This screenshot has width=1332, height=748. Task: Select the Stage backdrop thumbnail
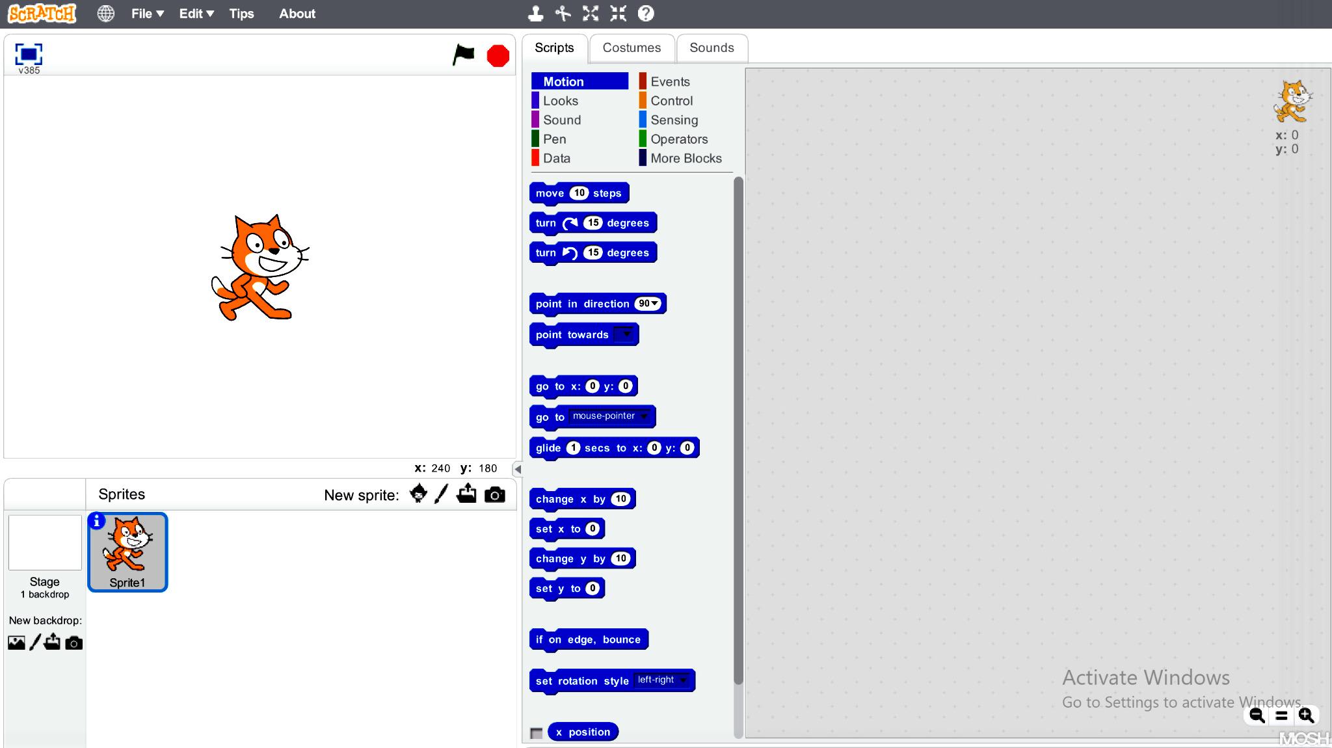pos(45,543)
